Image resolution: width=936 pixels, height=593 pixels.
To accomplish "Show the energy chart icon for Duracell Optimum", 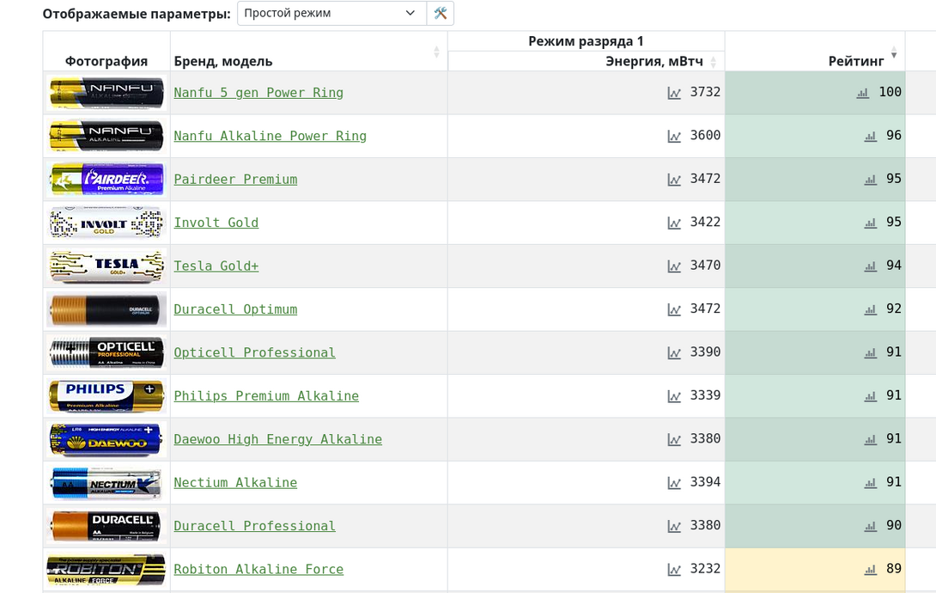I will (674, 309).
